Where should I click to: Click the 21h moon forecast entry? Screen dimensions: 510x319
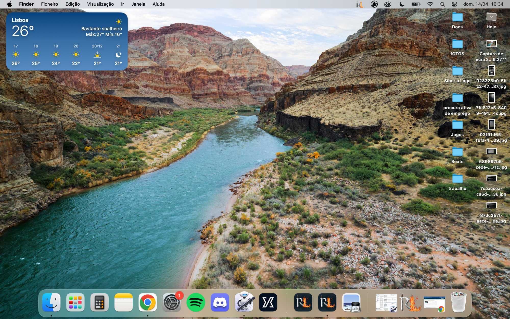tap(118, 55)
